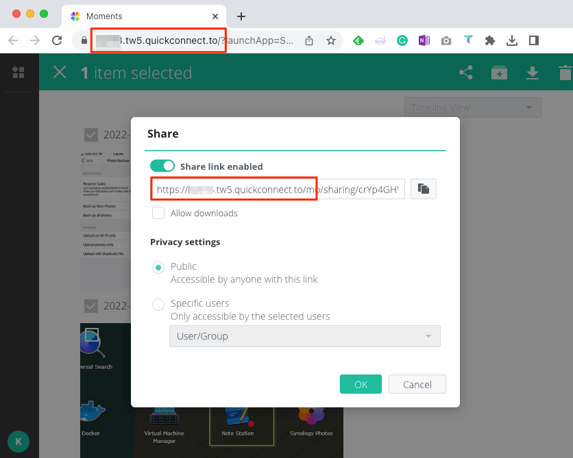The width and height of the screenshot is (573, 458).
Task: Delete the selected item via trash icon
Action: [564, 72]
